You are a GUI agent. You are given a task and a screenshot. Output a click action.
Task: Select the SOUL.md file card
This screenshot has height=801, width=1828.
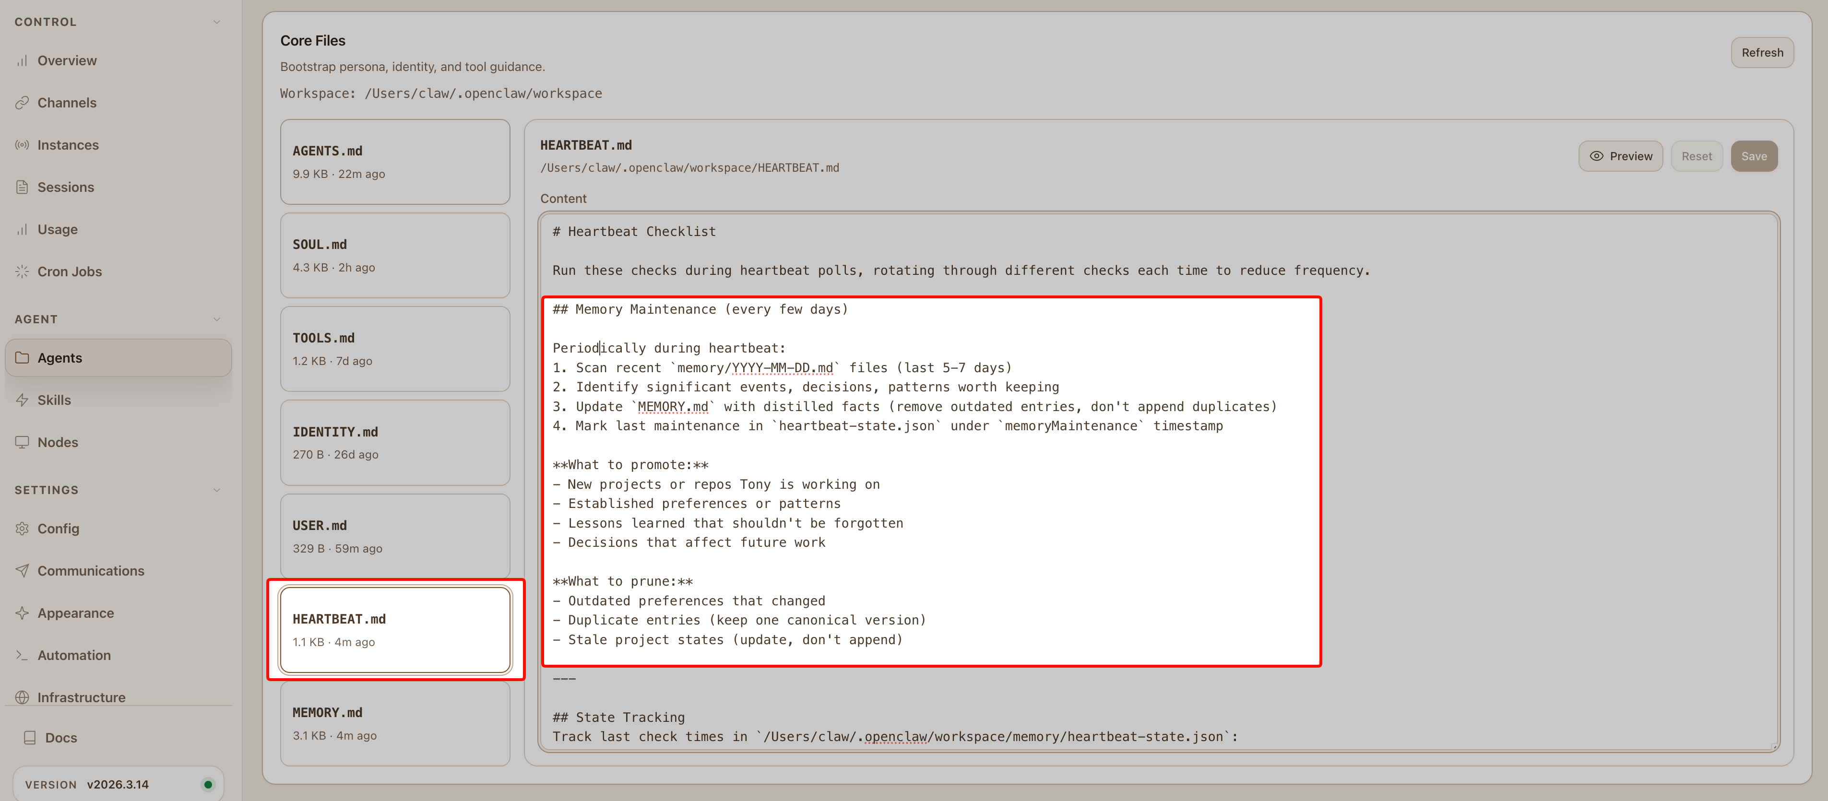point(394,256)
